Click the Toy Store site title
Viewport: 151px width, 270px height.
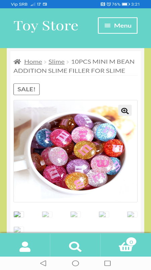[46, 26]
